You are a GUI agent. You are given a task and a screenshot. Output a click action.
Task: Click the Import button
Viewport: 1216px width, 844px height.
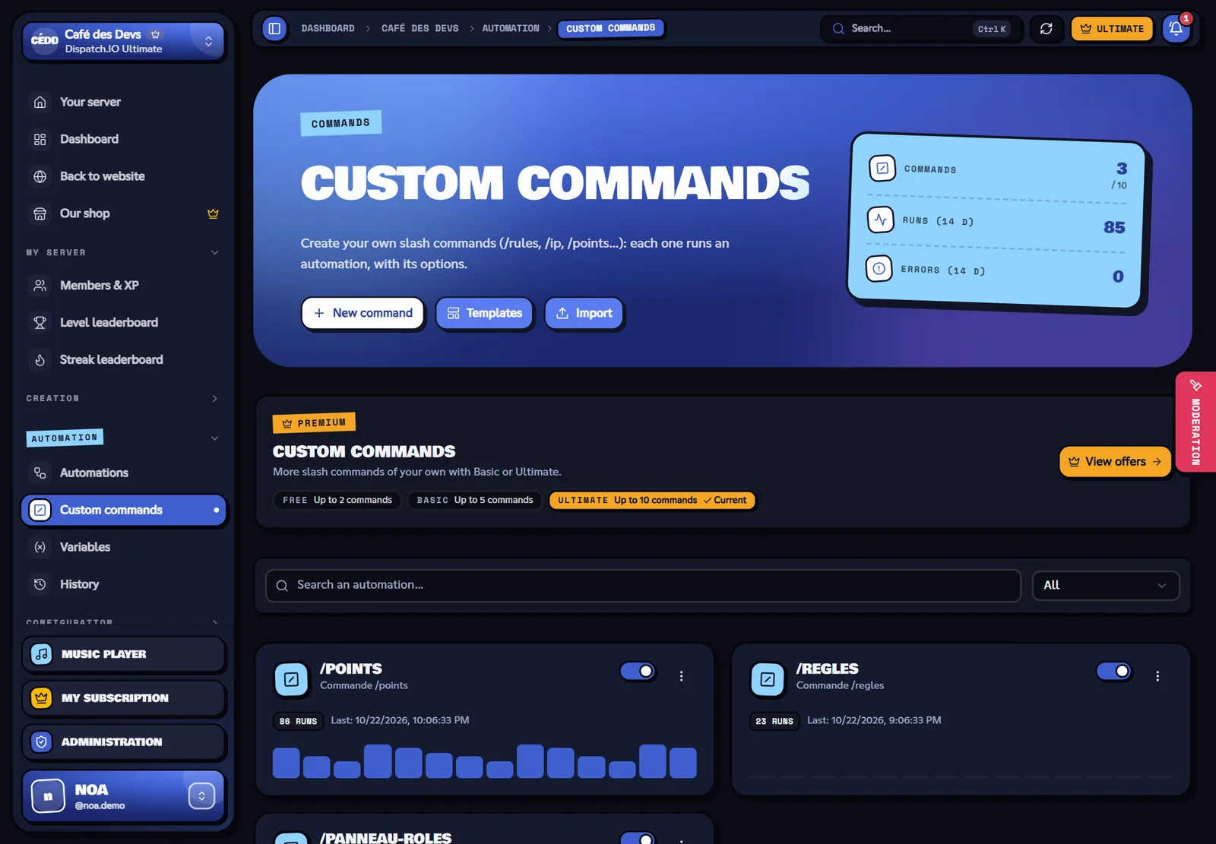coord(584,313)
